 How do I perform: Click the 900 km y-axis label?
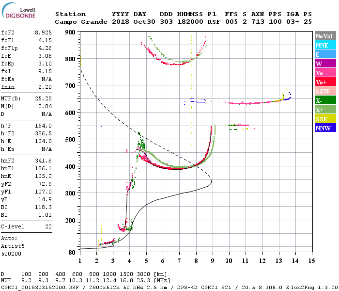[x=70, y=32]
